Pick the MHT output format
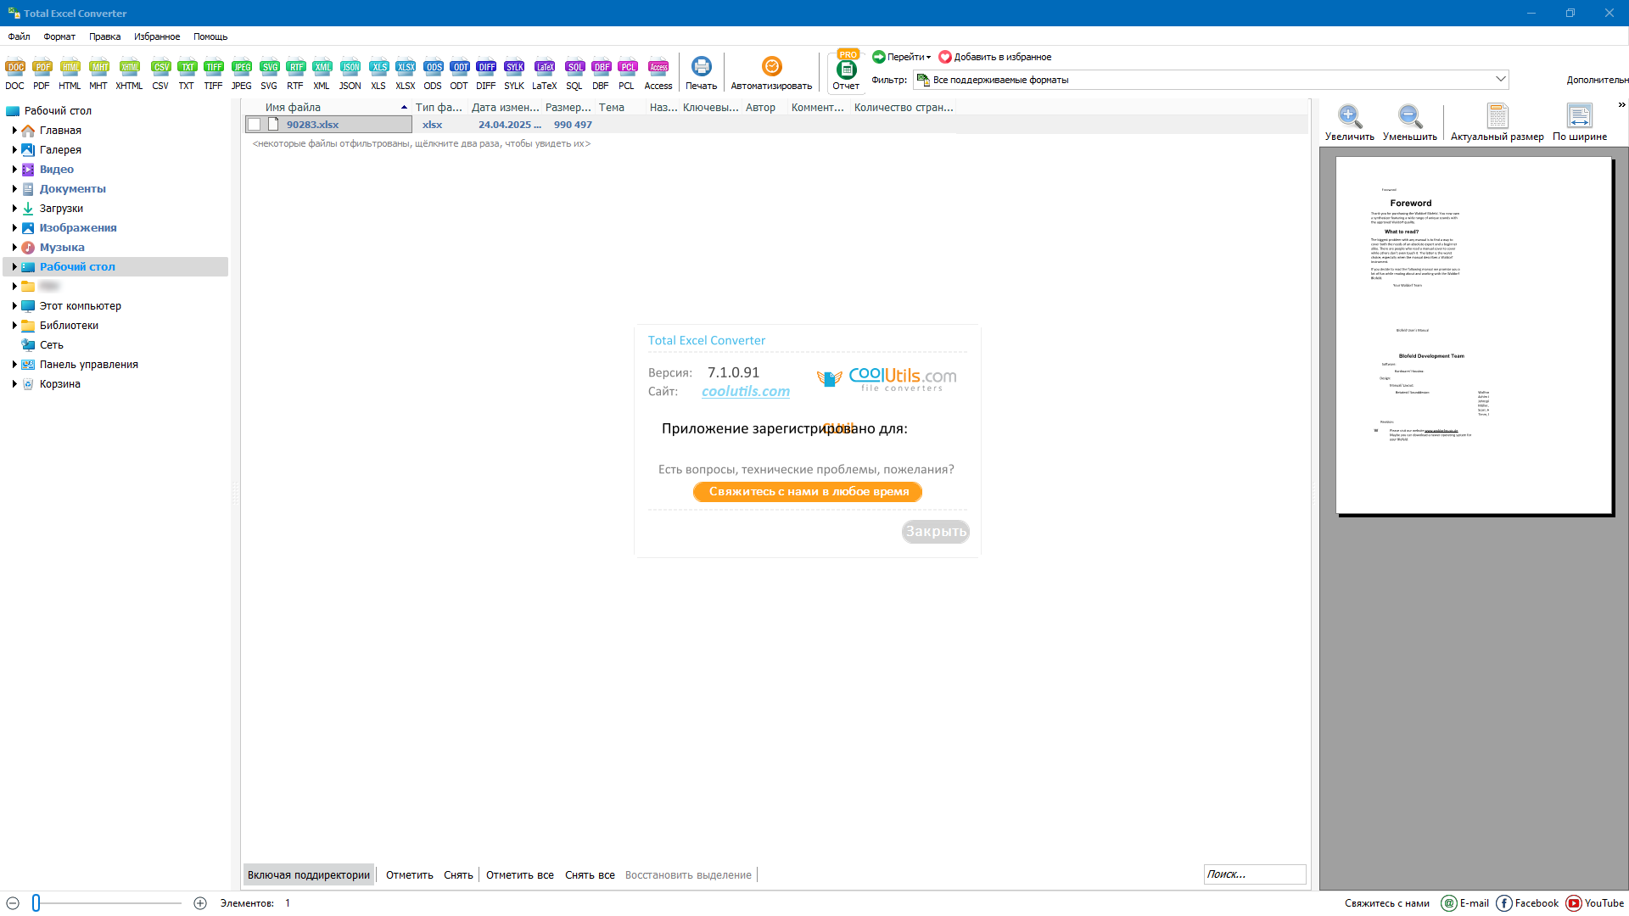This screenshot has width=1629, height=916. point(98,74)
